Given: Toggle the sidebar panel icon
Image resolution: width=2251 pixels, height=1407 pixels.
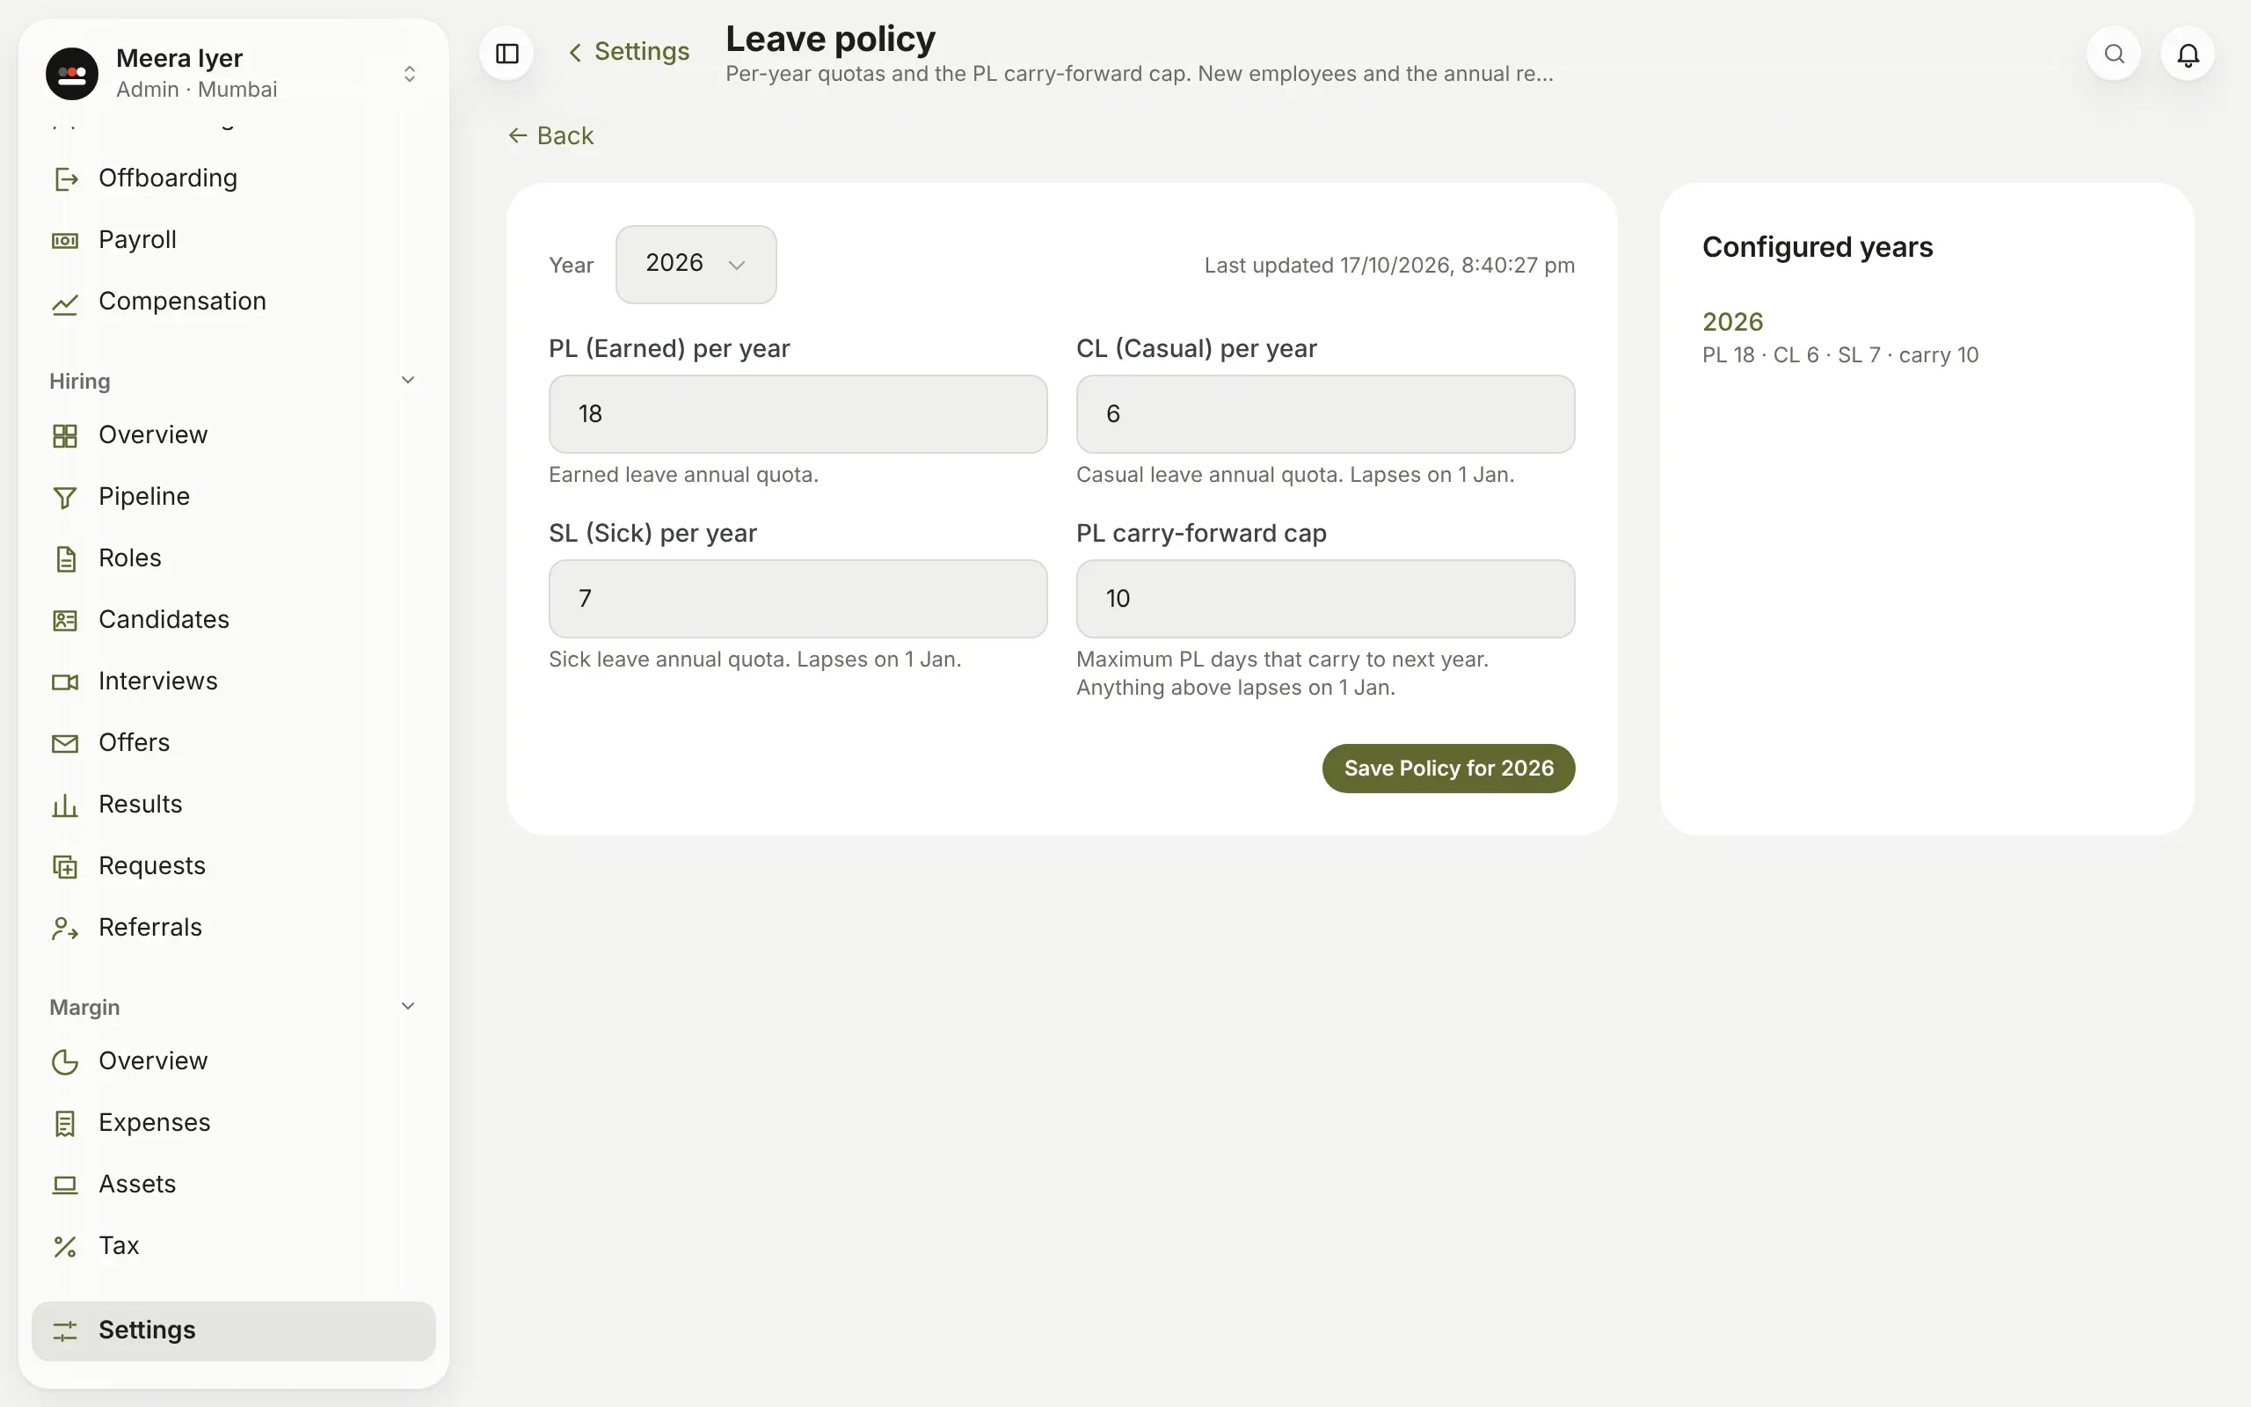Looking at the screenshot, I should point(507,53).
